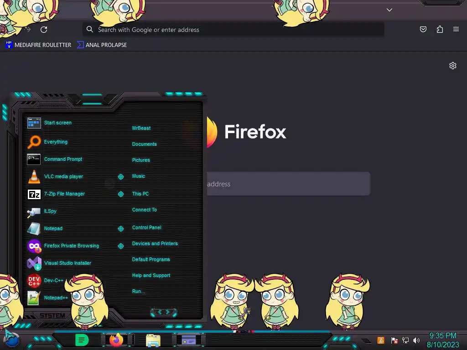Click the Everything label text
The height and width of the screenshot is (350, 467).
(x=56, y=142)
